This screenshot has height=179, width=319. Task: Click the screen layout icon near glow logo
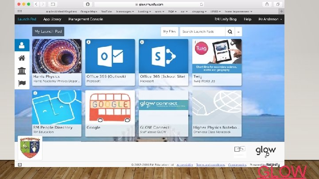click(x=240, y=149)
